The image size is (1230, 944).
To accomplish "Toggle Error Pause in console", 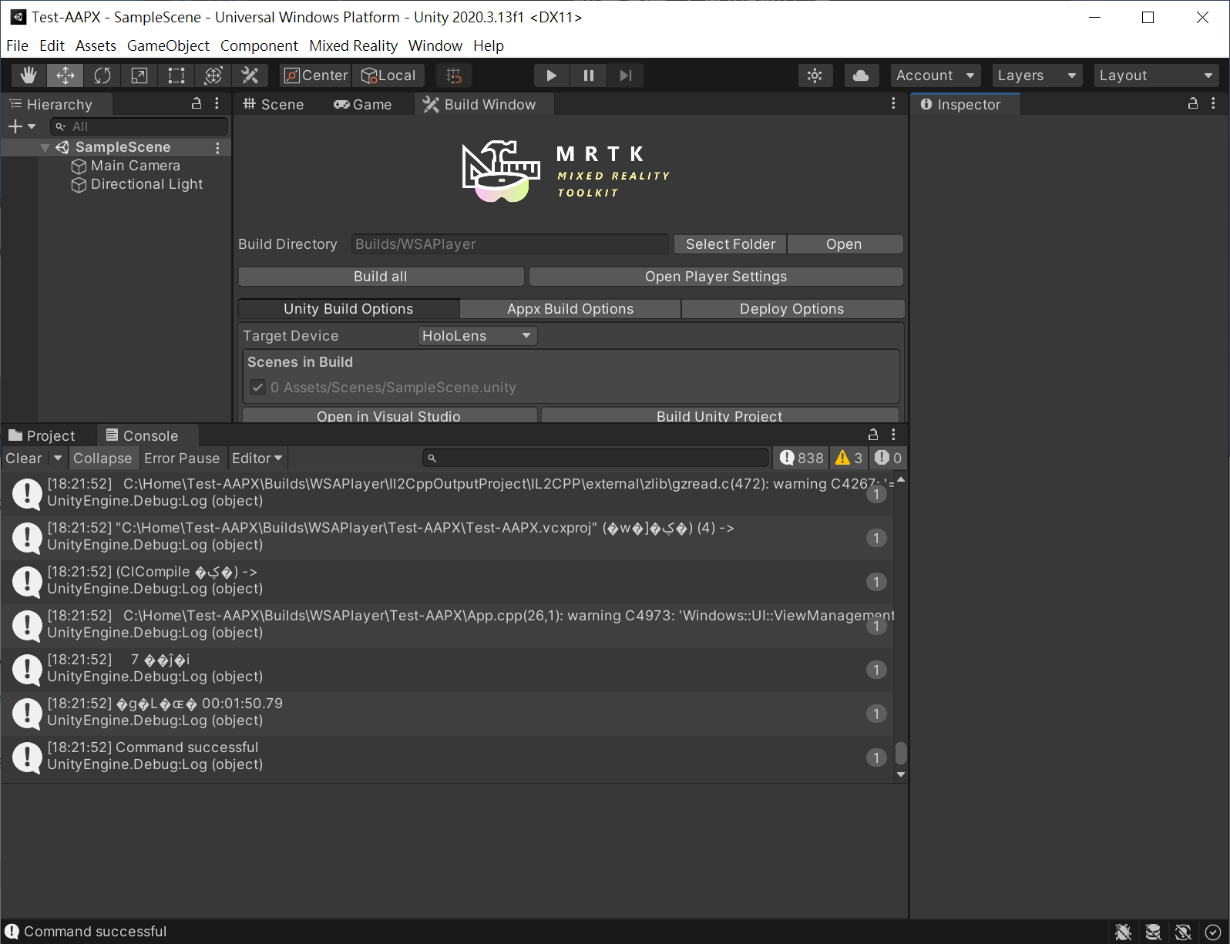I will (x=182, y=459).
